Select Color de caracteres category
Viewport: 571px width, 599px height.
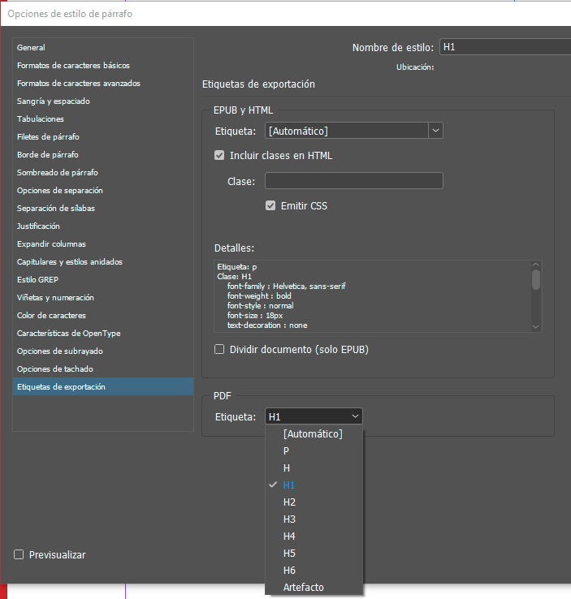[x=51, y=316]
